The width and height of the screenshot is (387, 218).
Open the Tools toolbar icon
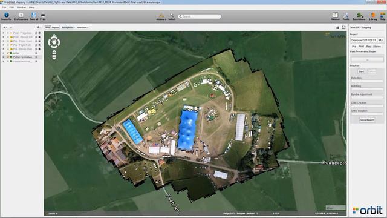tap(346, 15)
